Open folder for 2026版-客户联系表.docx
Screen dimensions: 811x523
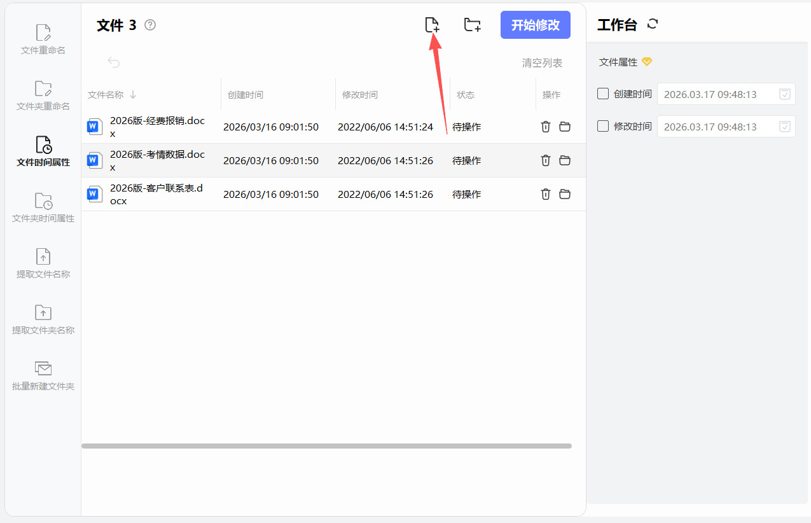pos(565,194)
